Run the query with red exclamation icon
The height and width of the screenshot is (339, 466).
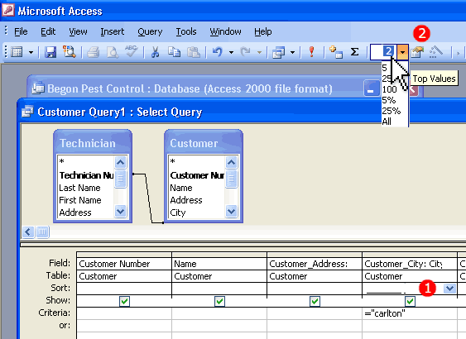coord(311,52)
